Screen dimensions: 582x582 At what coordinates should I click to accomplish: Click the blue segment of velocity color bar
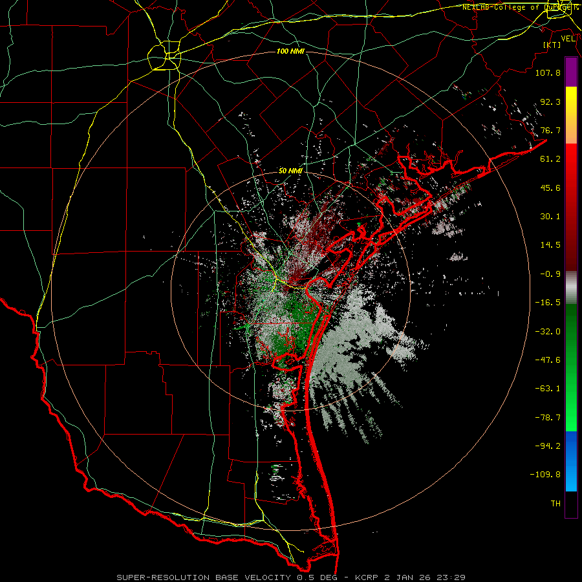(x=571, y=461)
